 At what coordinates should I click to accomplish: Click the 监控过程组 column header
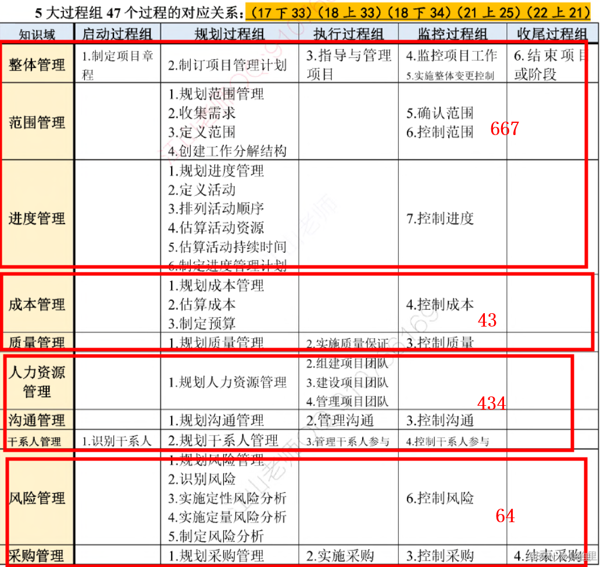[452, 34]
